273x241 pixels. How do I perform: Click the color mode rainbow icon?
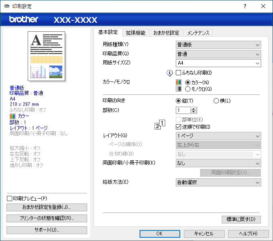point(179,82)
